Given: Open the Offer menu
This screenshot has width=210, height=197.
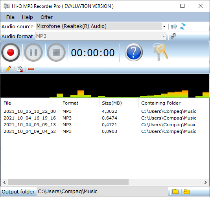Looking at the screenshot, I should [47, 17].
